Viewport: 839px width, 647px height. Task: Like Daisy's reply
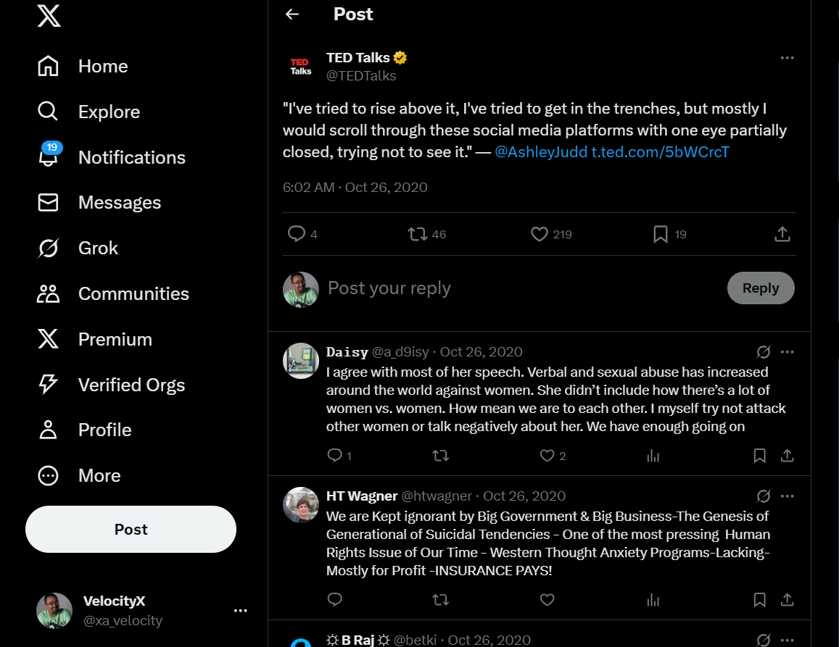click(x=547, y=456)
